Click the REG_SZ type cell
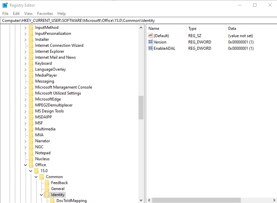 pos(195,35)
